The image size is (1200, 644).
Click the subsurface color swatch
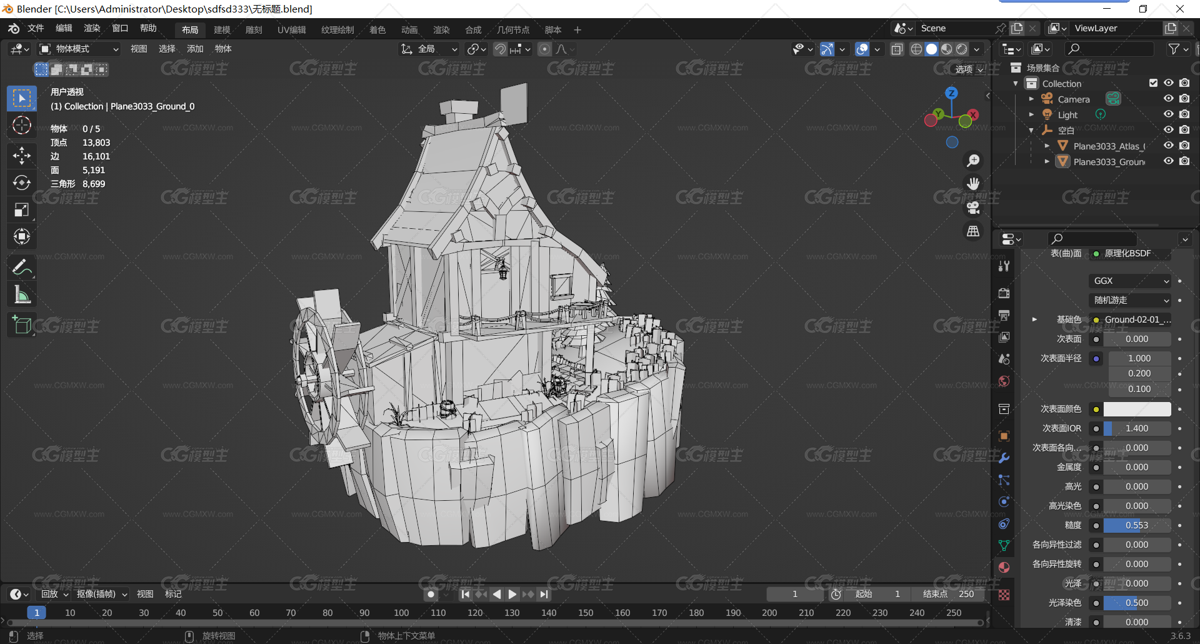[1137, 409]
